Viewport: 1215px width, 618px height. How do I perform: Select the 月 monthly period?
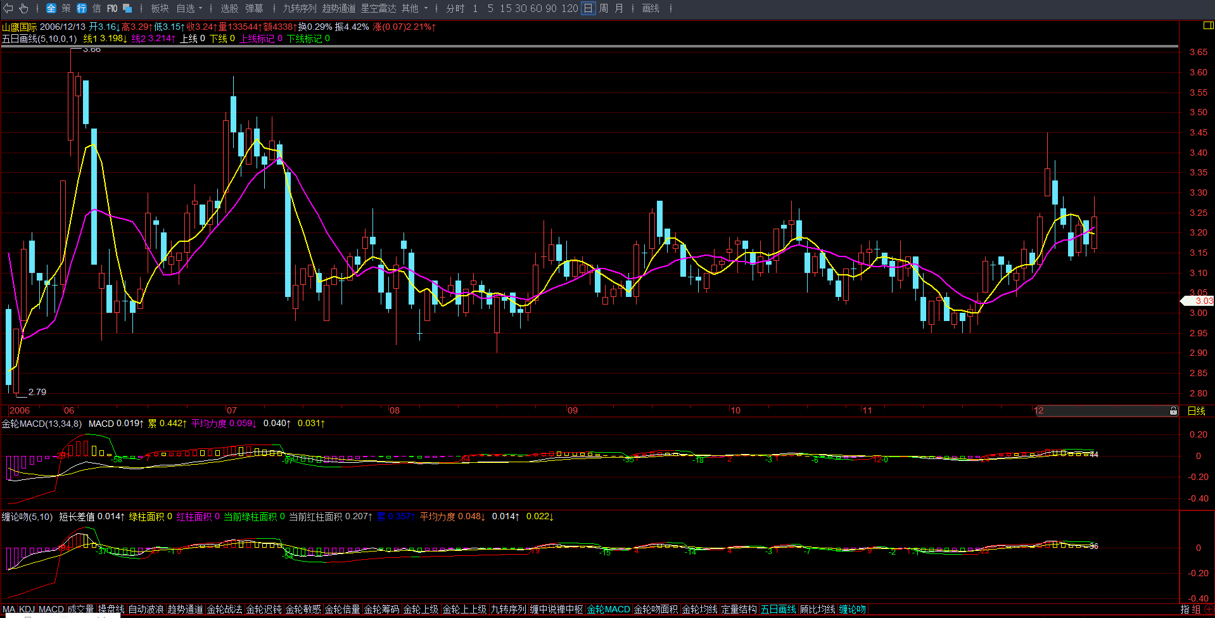tap(619, 8)
